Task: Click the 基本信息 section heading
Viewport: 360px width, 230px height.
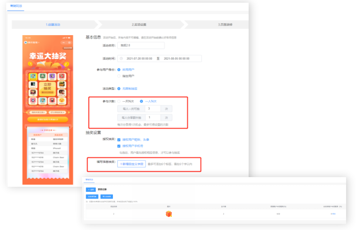Action: coord(93,37)
